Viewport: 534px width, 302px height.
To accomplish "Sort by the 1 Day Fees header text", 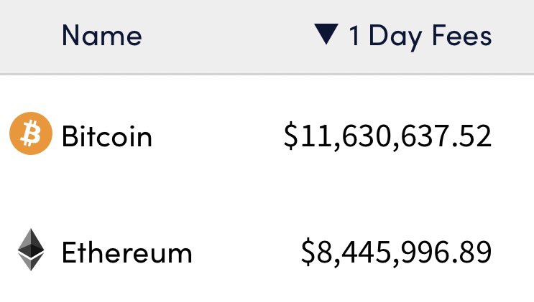I will click(420, 37).
